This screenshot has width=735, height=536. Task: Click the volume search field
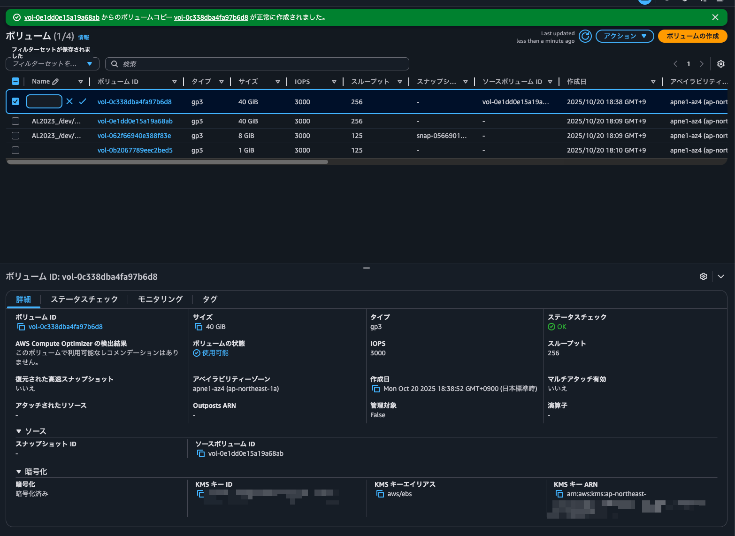[x=257, y=64]
